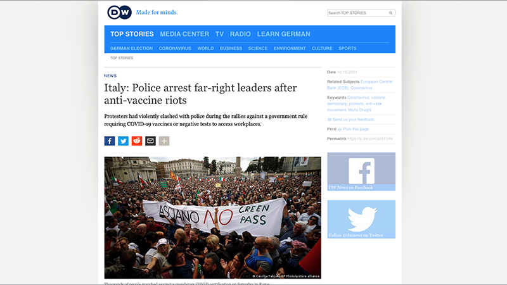507x285 pixels.
Task: Click the TOP STORIES breadcrumb
Action: tap(122, 58)
